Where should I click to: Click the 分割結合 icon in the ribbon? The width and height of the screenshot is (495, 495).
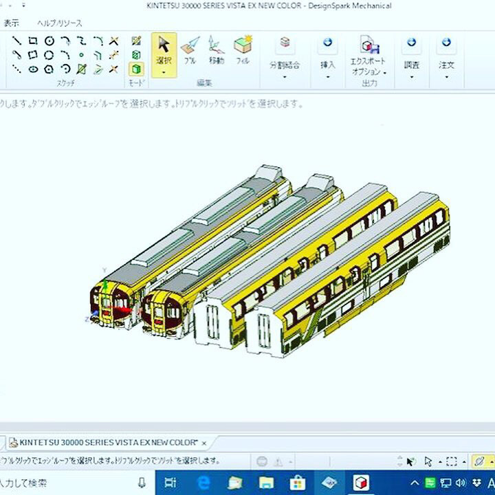pyautogui.click(x=285, y=43)
